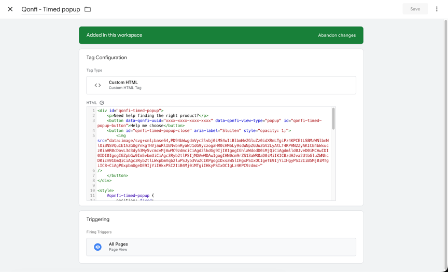Click the code editor's vertical scrollbar
448x272 pixels.
point(333,119)
